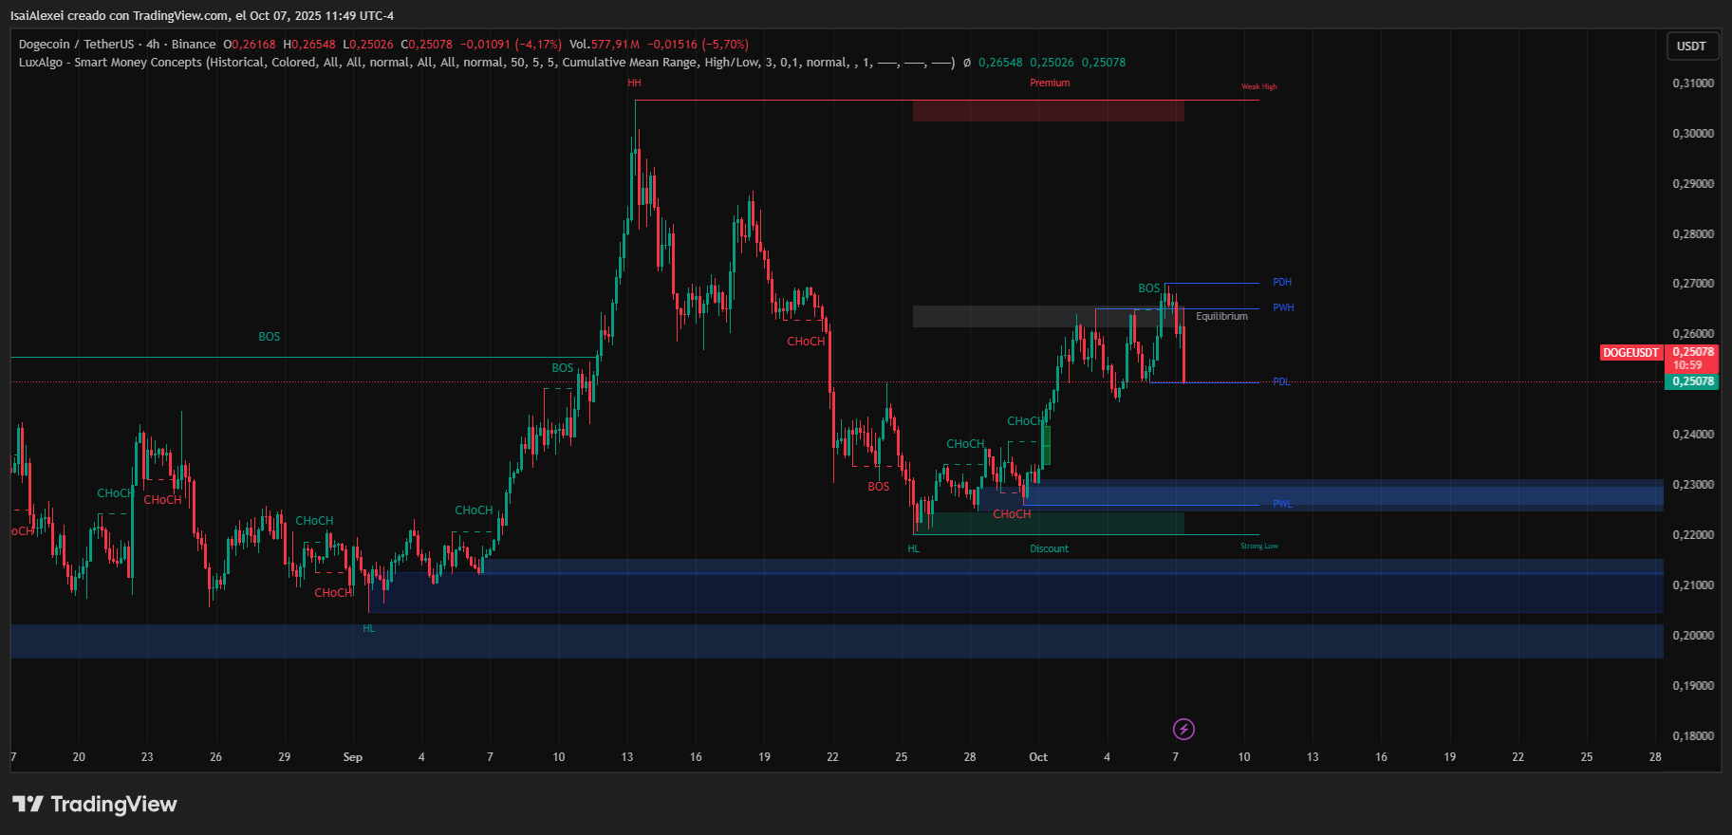
Task: Select the LuxAlgo Smart Money Concepts legend
Action: [486, 63]
